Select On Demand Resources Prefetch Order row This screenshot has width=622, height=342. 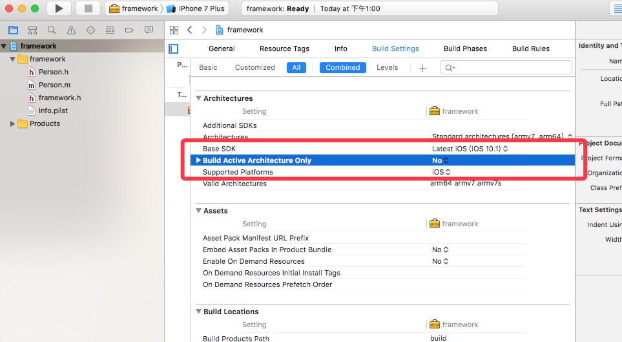(382, 284)
